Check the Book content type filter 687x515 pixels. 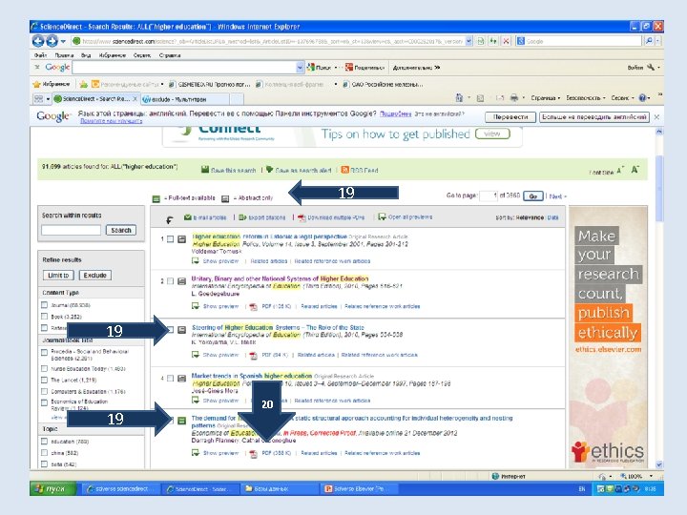click(x=44, y=317)
